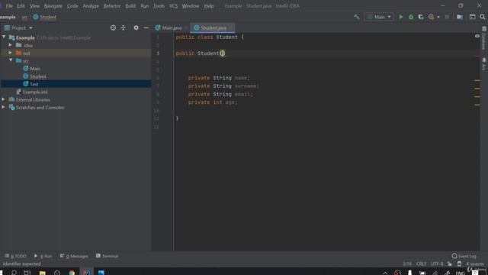488x275 pixels.
Task: Open Project Structure folder icon
Action: click(x=460, y=17)
